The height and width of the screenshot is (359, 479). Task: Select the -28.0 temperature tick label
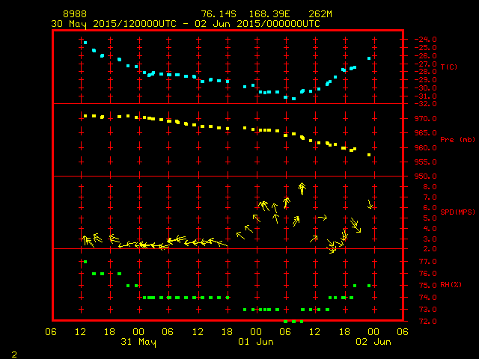426,72
